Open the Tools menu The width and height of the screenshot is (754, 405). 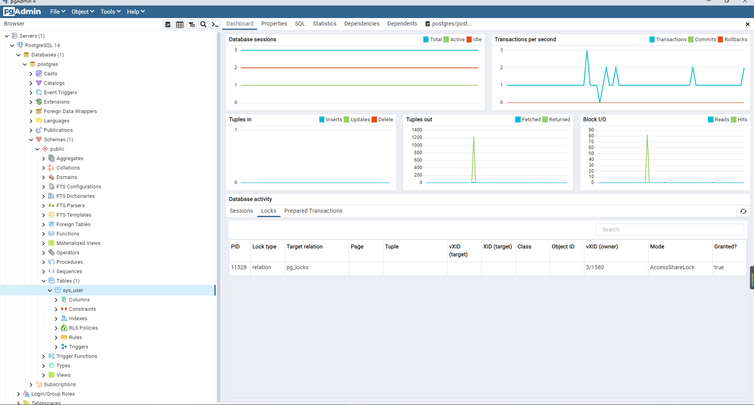(x=110, y=12)
